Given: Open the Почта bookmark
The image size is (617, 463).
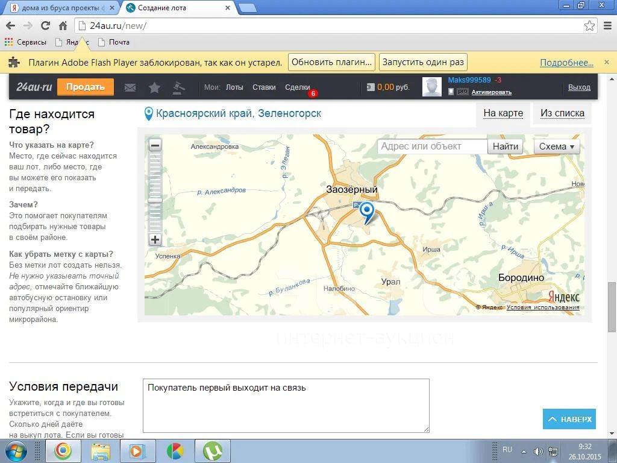Looking at the screenshot, I should click(114, 42).
